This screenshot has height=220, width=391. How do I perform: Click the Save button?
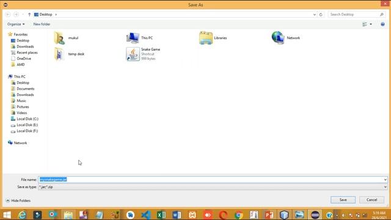[343, 200]
